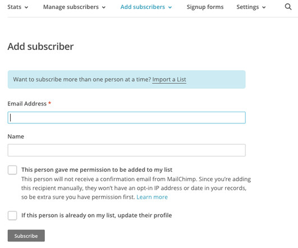Open the Settings menu label
Image resolution: width=298 pixels, height=248 pixels.
(x=247, y=7)
